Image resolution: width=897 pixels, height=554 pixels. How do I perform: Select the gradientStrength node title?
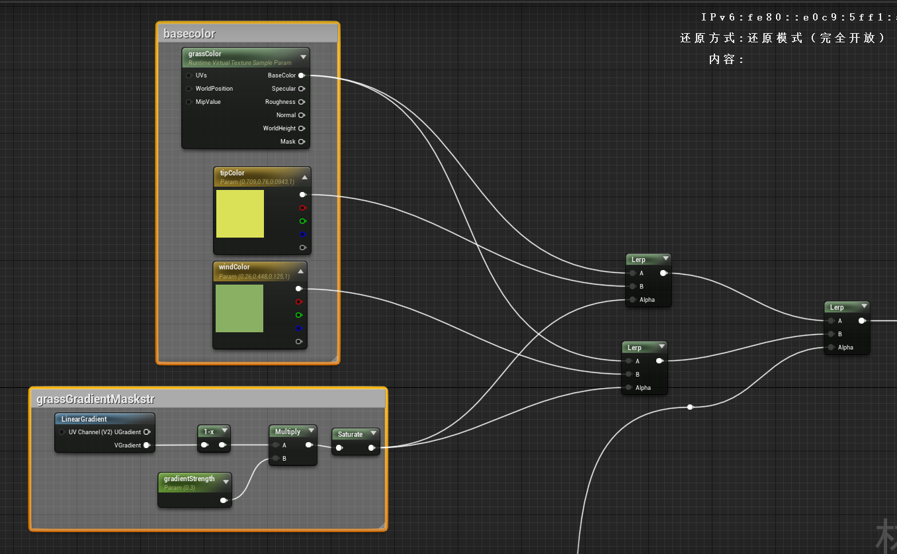click(189, 479)
